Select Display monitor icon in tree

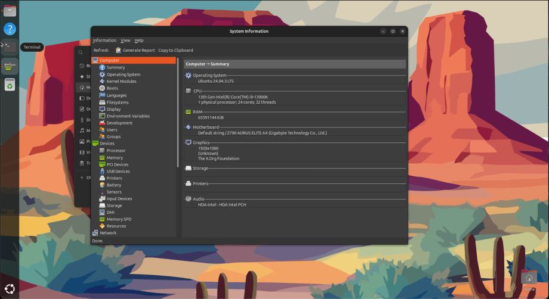click(102, 109)
